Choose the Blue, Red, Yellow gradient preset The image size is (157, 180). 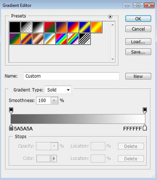[x=73, y=27]
